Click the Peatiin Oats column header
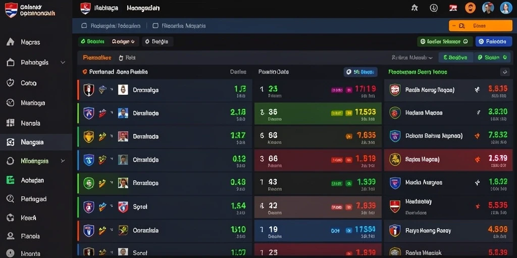The height and width of the screenshot is (258, 517). pyautogui.click(x=273, y=72)
